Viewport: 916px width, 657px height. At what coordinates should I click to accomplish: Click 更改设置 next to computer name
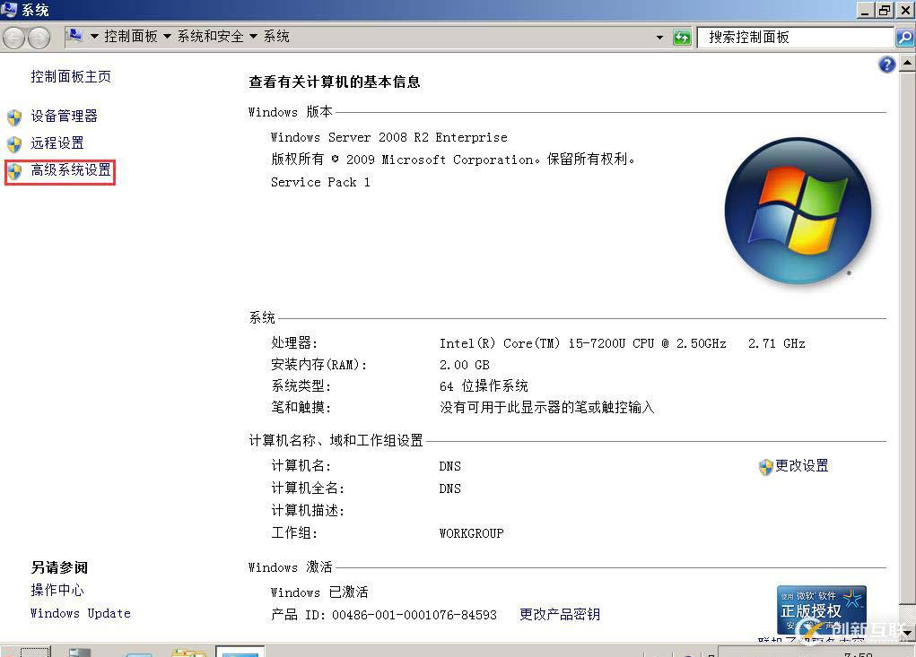(801, 465)
